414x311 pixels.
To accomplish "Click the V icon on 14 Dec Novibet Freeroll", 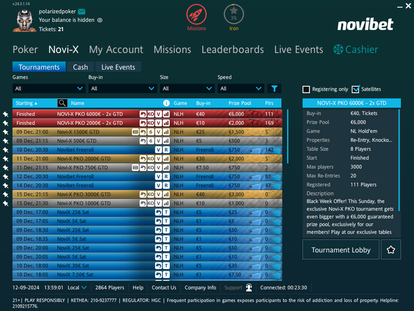I will pos(158,185).
